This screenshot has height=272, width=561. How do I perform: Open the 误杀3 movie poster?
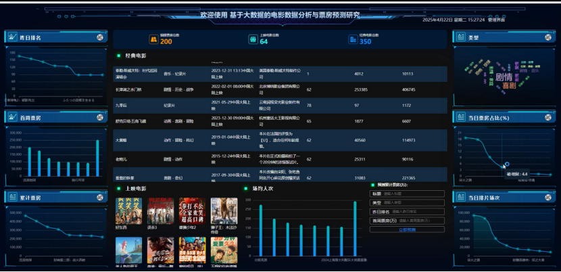click(x=160, y=211)
